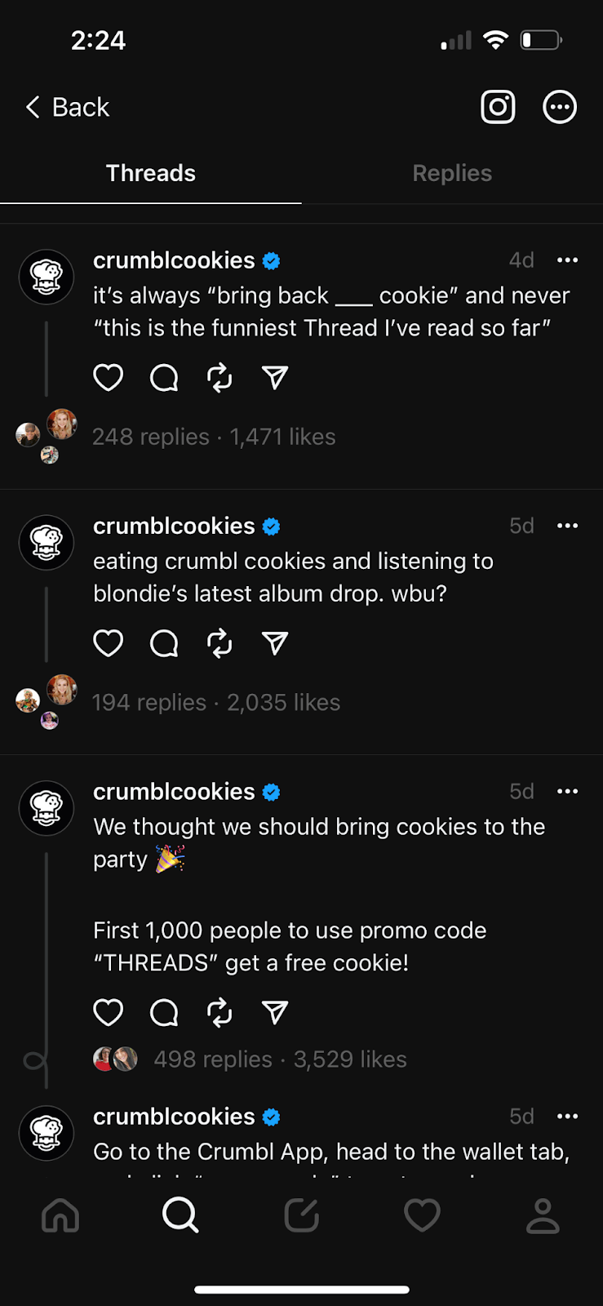
Task: Open options for the blondie album thread
Action: (x=567, y=526)
